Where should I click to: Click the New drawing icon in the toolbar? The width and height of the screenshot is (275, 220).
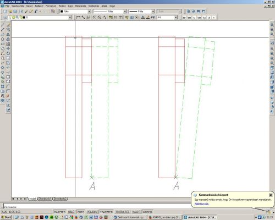pos(5,12)
